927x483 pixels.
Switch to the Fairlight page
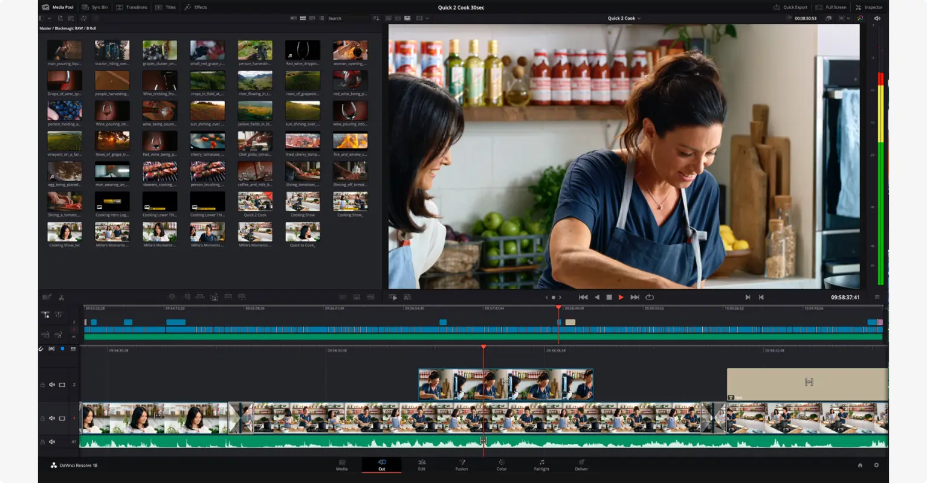coord(541,465)
